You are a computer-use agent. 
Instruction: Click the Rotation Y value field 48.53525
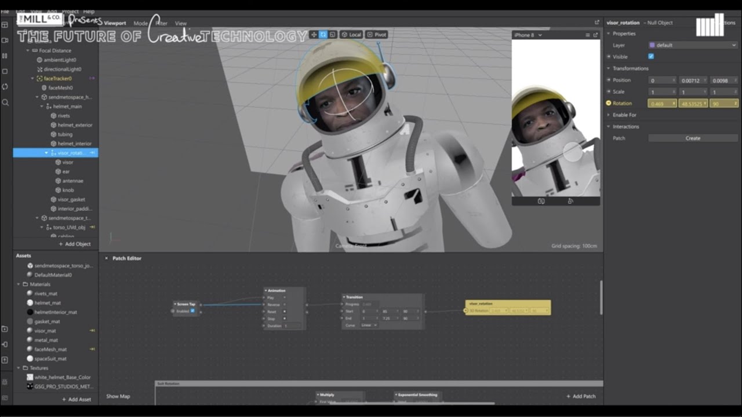click(x=693, y=103)
